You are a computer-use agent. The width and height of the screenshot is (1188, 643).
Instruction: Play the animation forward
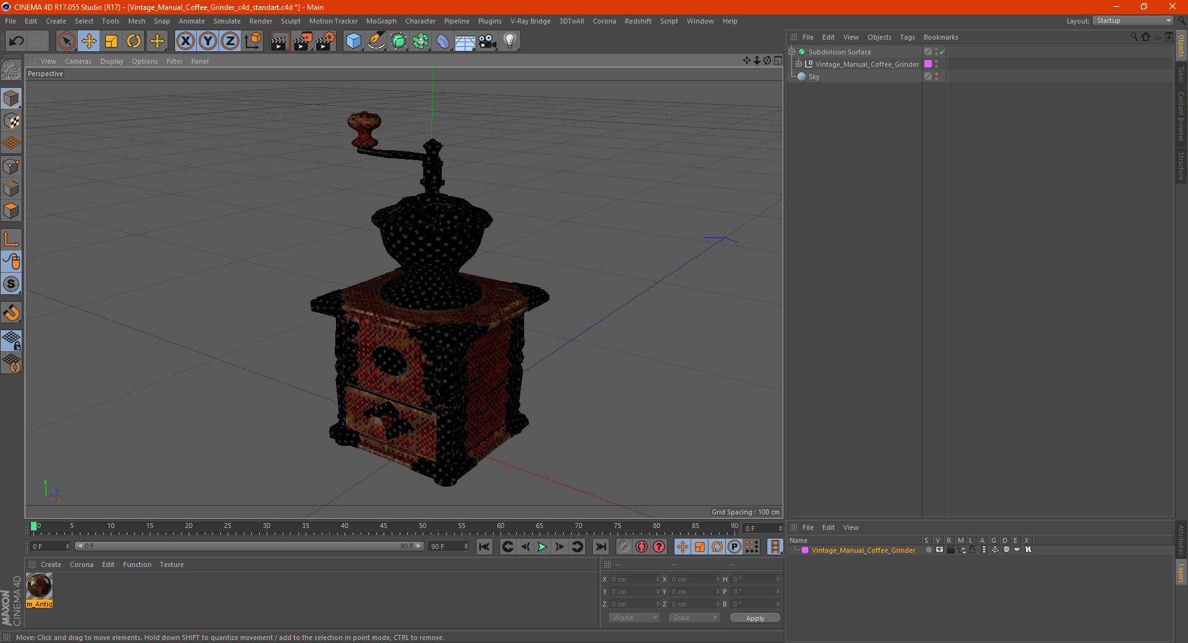[x=543, y=547]
